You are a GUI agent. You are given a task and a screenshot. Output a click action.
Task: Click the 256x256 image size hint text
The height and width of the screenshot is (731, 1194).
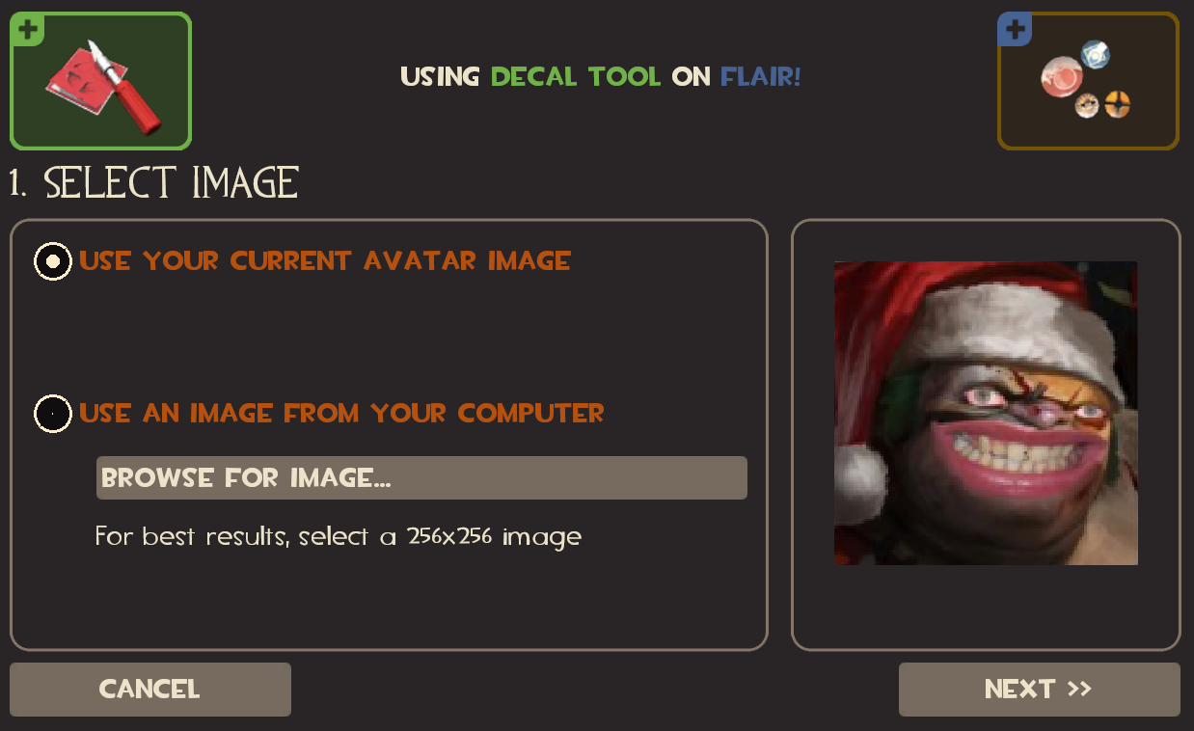(x=339, y=536)
